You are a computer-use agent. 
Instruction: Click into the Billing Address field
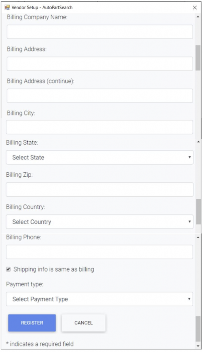point(100,64)
